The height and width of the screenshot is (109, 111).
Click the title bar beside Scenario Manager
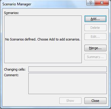59,4
